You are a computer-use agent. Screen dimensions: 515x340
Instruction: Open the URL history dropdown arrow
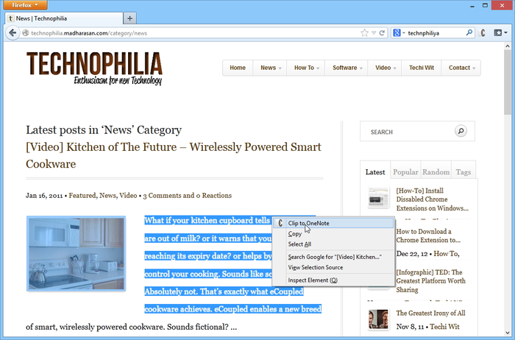[374, 33]
